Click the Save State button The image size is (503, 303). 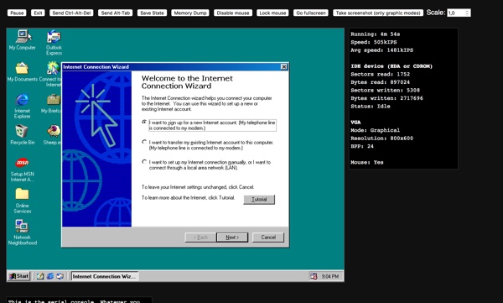click(152, 13)
